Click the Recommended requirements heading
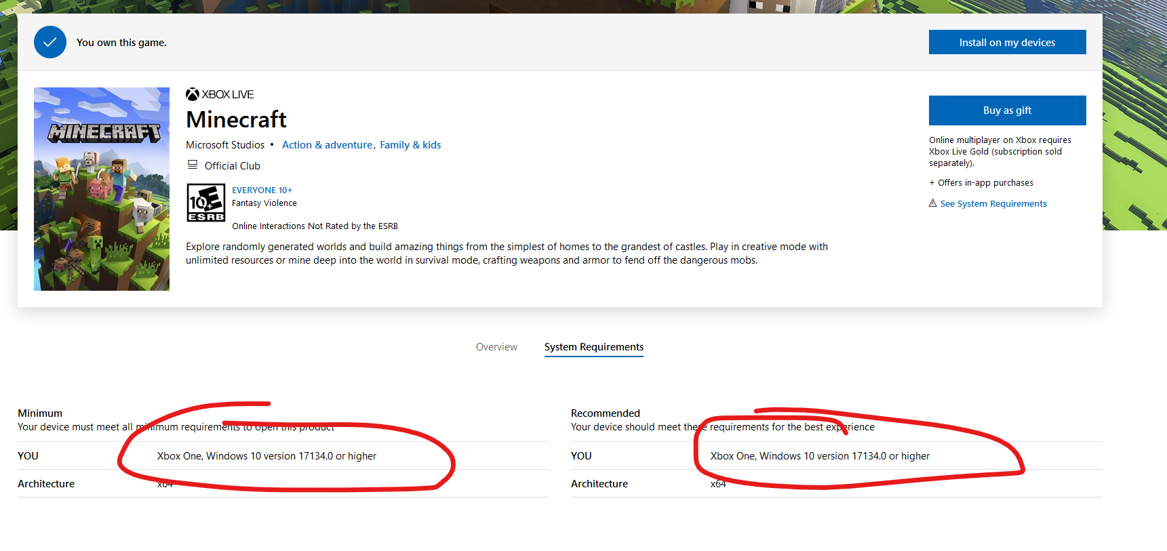Viewport: 1167px width, 551px height. click(606, 413)
